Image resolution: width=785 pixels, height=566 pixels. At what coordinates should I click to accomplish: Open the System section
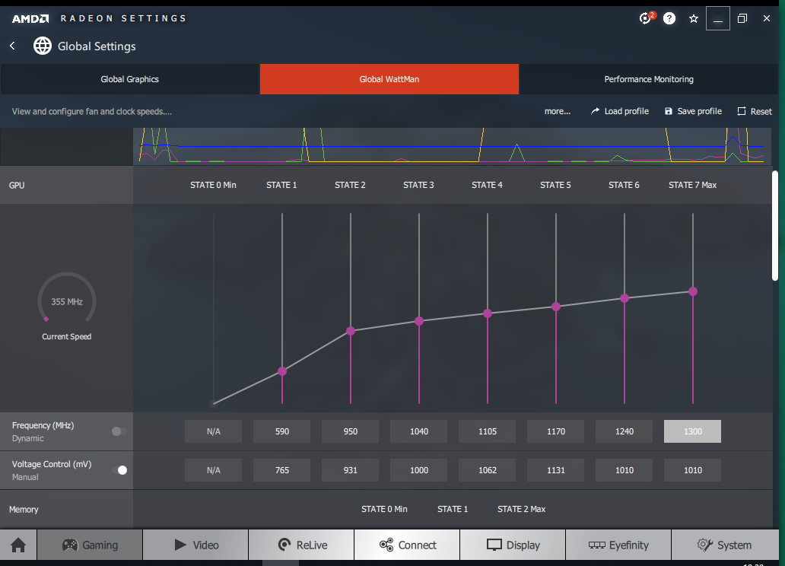(724, 545)
